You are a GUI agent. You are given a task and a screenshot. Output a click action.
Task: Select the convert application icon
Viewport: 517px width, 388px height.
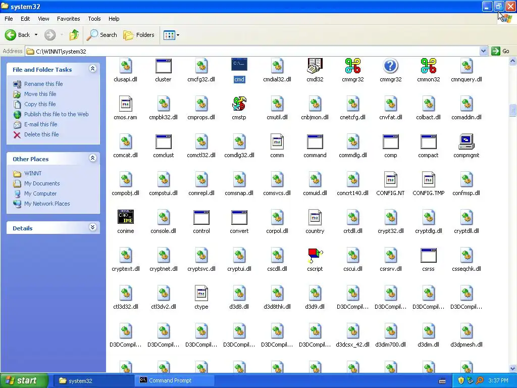(239, 217)
